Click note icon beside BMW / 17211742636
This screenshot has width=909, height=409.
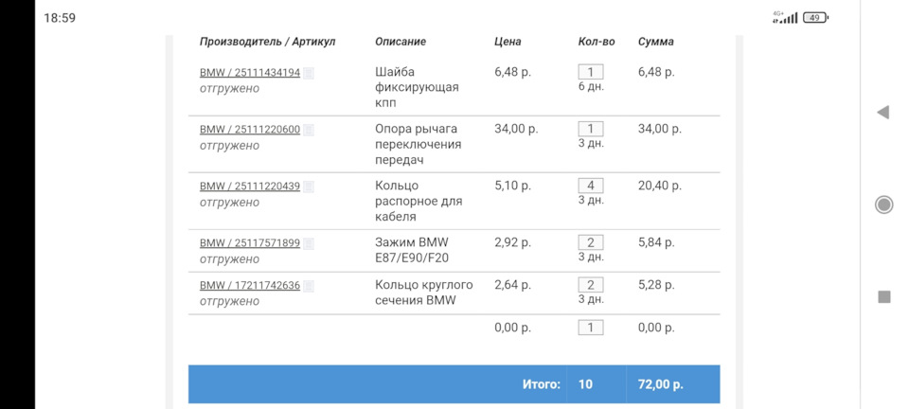pos(309,286)
